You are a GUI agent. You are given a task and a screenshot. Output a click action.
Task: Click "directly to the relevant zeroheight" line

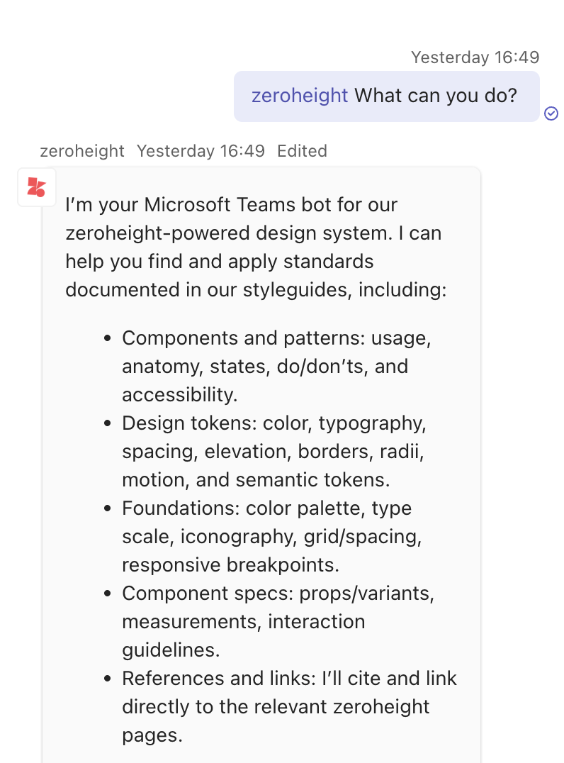coord(276,707)
